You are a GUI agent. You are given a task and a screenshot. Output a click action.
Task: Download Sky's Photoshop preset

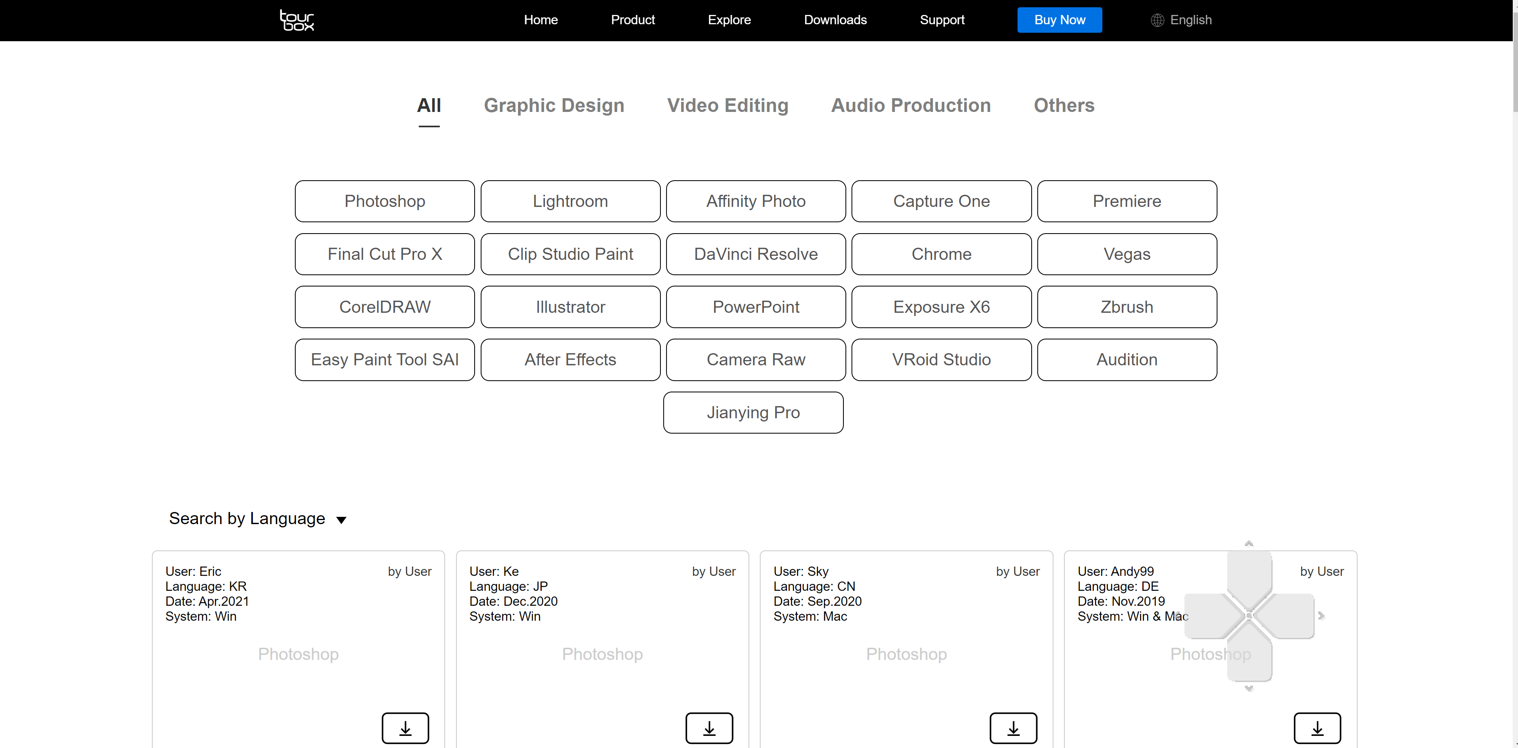pos(1013,728)
